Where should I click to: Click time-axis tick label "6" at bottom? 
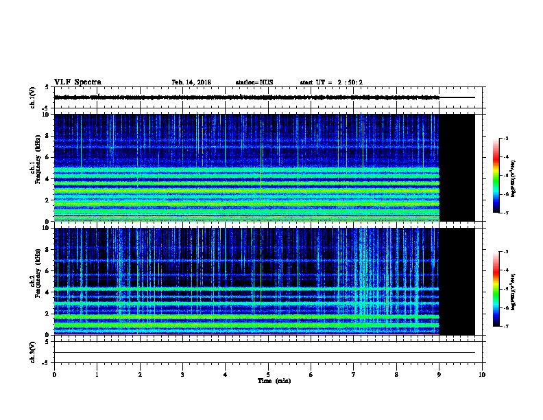click(x=311, y=375)
